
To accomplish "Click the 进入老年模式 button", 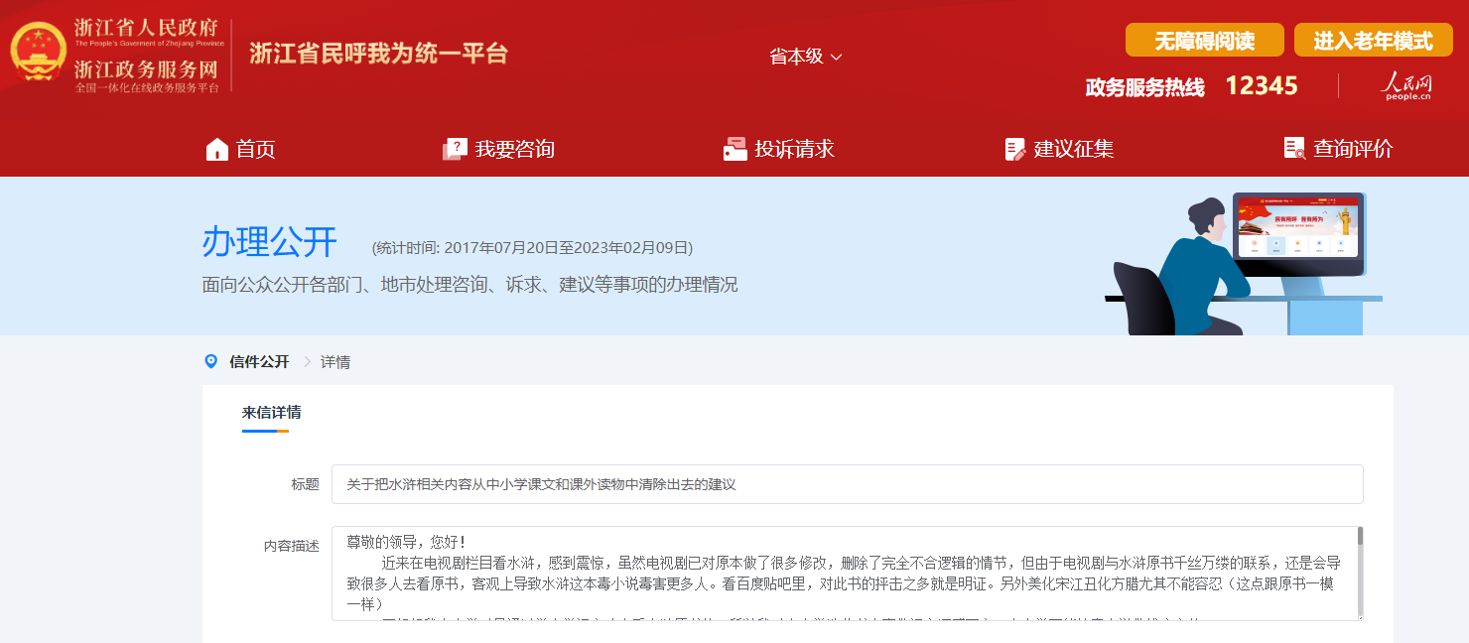I will pyautogui.click(x=1373, y=41).
